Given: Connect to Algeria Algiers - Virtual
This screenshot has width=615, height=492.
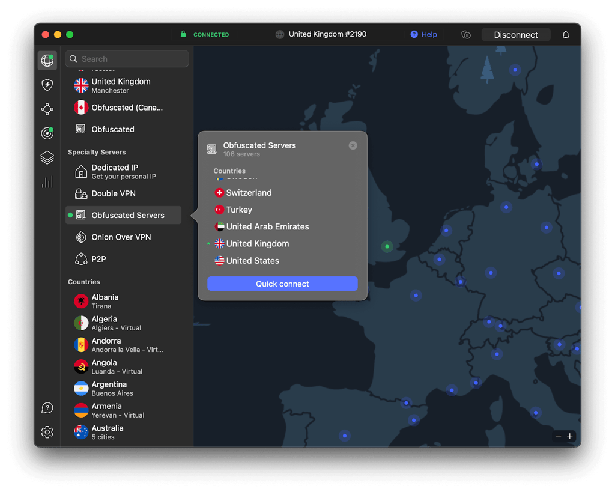Looking at the screenshot, I should 124,323.
